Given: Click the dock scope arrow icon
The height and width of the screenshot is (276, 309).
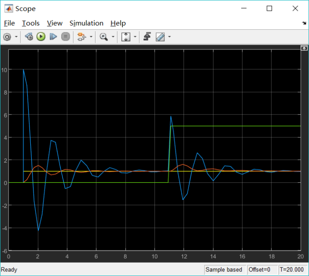Looking at the screenshot, I should click(x=304, y=23).
